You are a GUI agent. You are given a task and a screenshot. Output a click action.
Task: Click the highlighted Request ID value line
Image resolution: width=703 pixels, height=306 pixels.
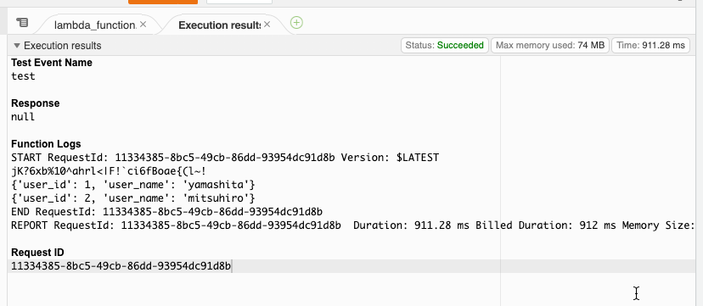(351, 266)
